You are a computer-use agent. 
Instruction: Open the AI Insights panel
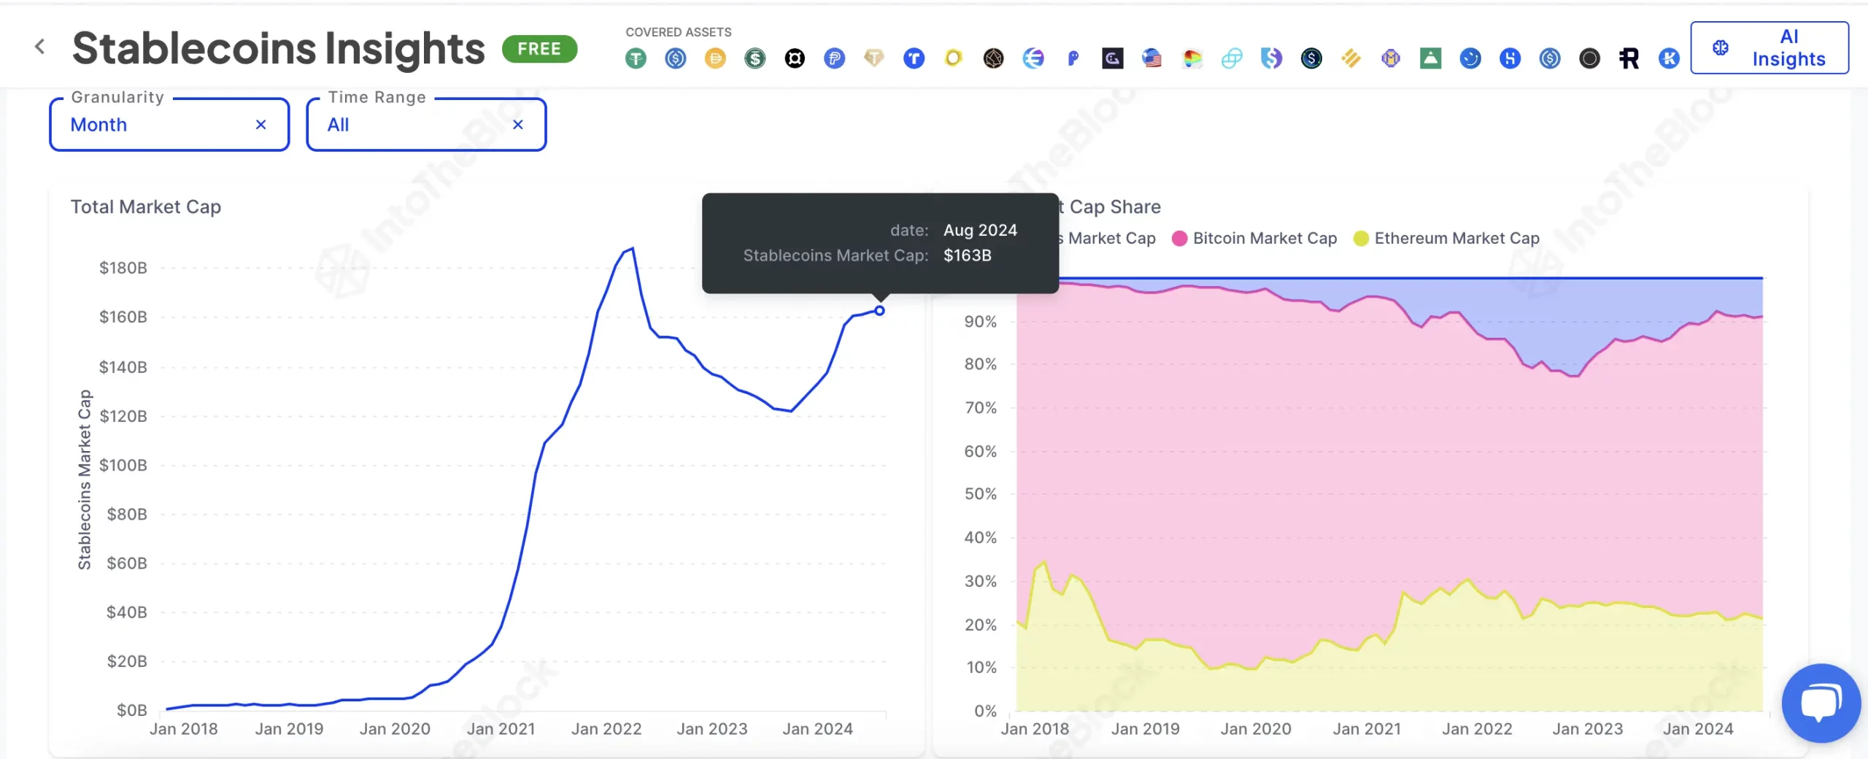[x=1769, y=47]
